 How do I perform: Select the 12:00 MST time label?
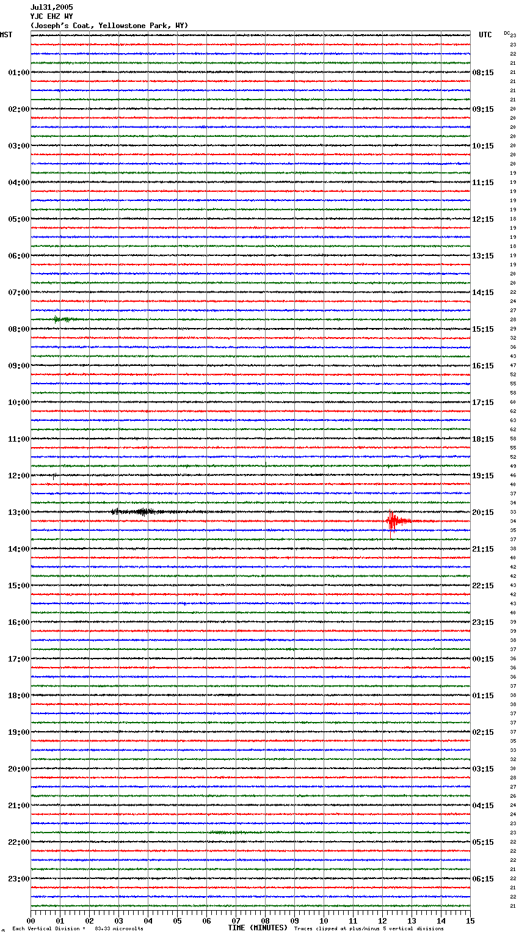[x=19, y=476]
